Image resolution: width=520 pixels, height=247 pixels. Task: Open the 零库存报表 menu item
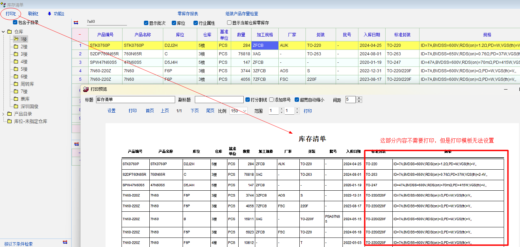point(188,14)
